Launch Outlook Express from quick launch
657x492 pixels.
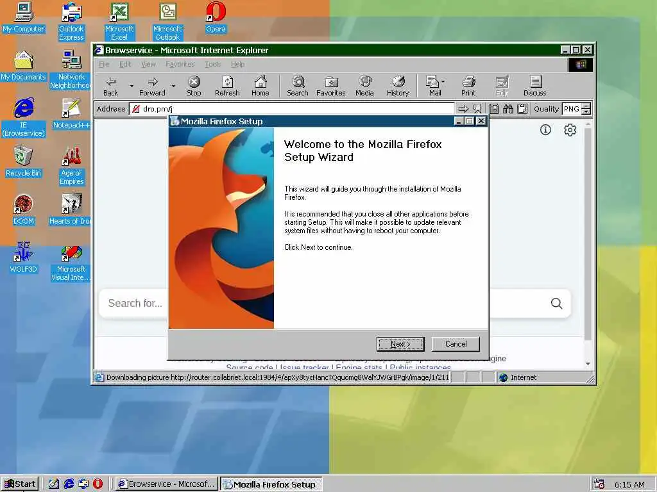point(83,484)
